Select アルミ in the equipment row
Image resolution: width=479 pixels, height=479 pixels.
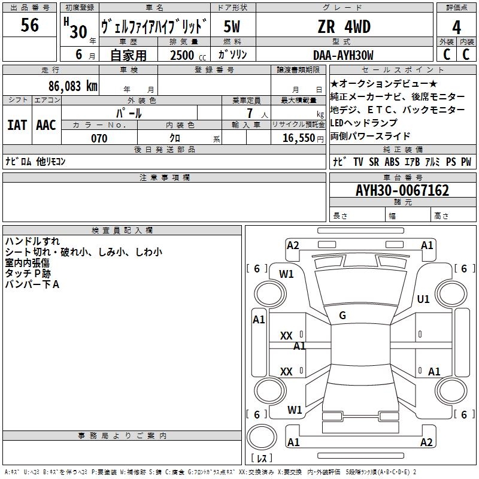point(432,162)
